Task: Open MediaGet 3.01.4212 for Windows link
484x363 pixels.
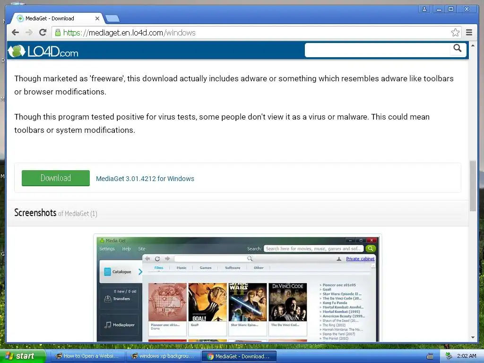Action: pyautogui.click(x=145, y=179)
